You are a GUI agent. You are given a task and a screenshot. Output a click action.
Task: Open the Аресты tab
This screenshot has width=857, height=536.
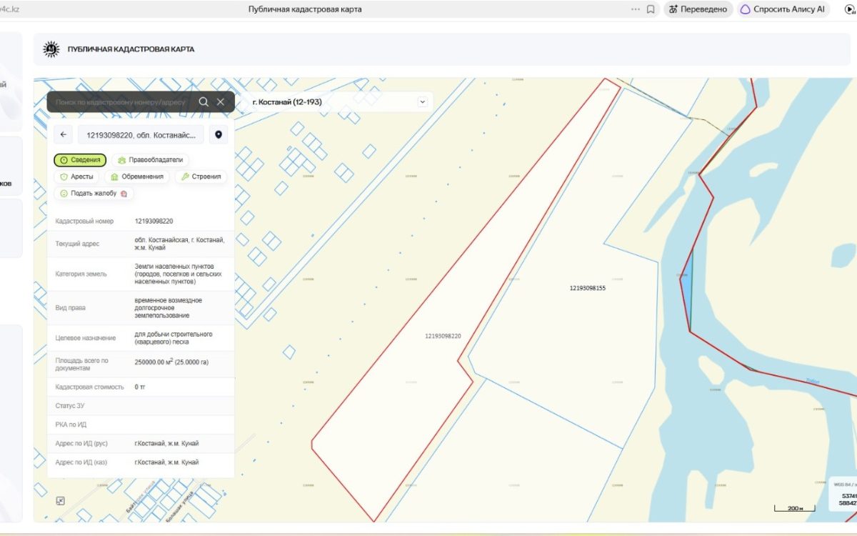coord(77,177)
